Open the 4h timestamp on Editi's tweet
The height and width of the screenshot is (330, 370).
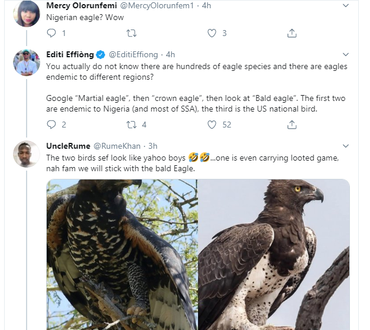[170, 54]
